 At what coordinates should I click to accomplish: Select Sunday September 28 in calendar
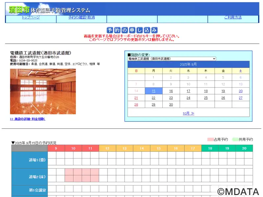click(136, 105)
